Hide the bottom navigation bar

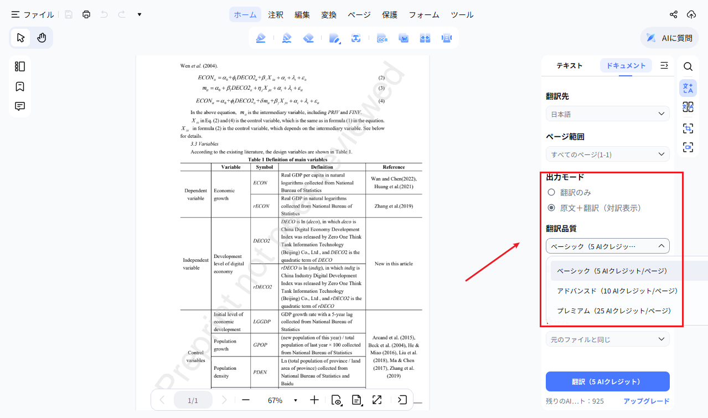(x=402, y=400)
